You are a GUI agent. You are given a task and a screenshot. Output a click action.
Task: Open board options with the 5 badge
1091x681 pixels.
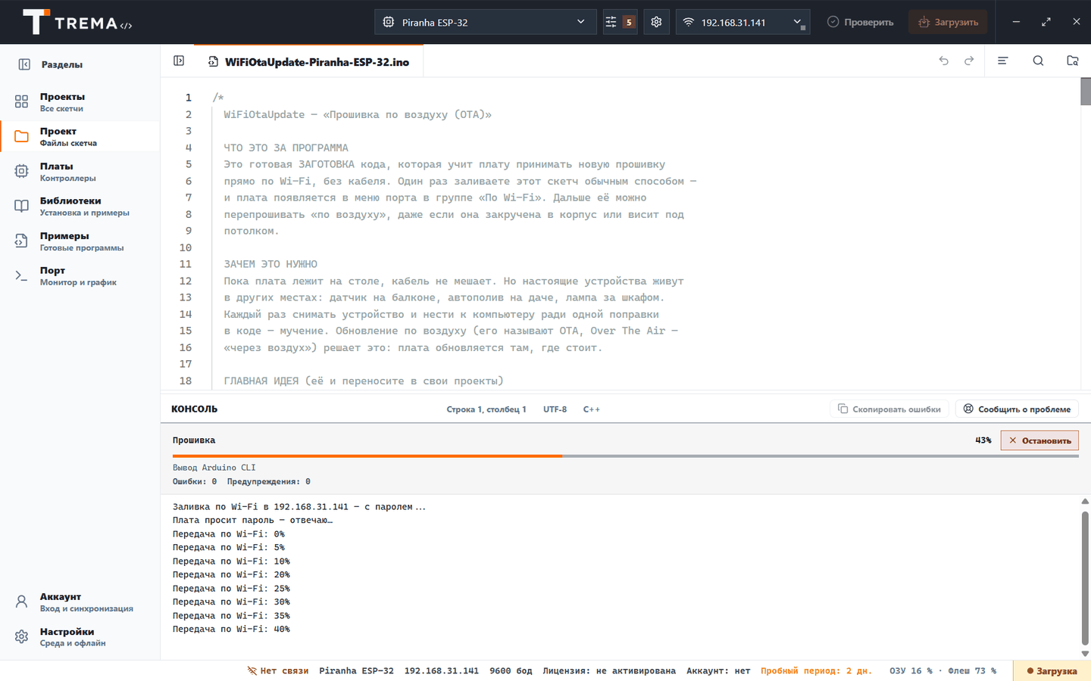pyautogui.click(x=620, y=22)
